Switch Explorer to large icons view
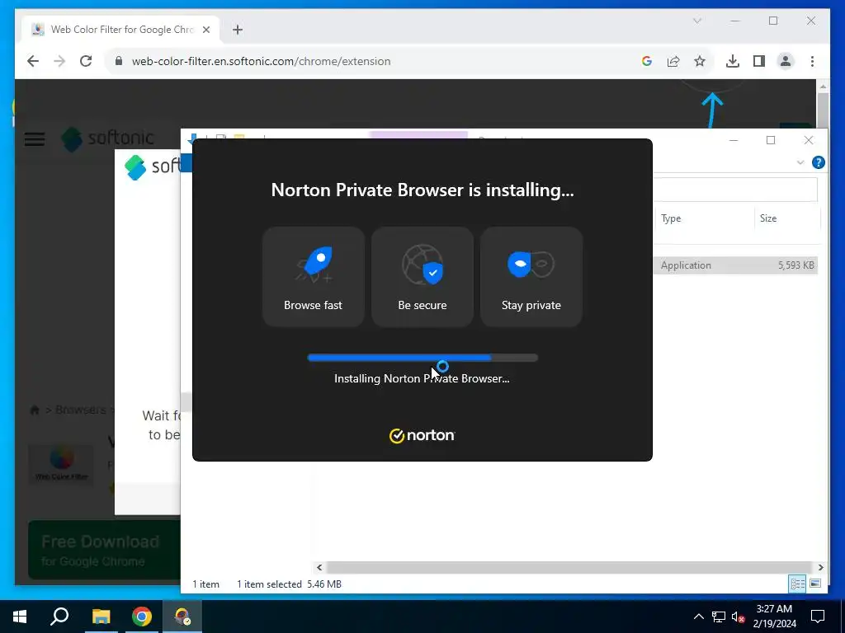This screenshot has width=845, height=633. tap(814, 584)
